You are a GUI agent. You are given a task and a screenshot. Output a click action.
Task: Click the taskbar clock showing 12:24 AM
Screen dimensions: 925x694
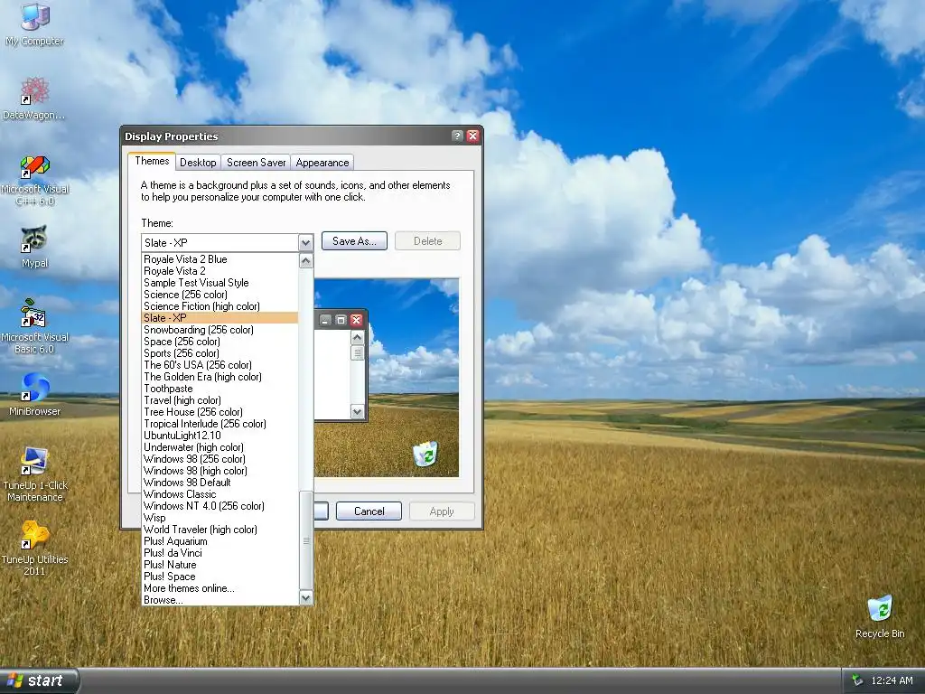pos(892,680)
